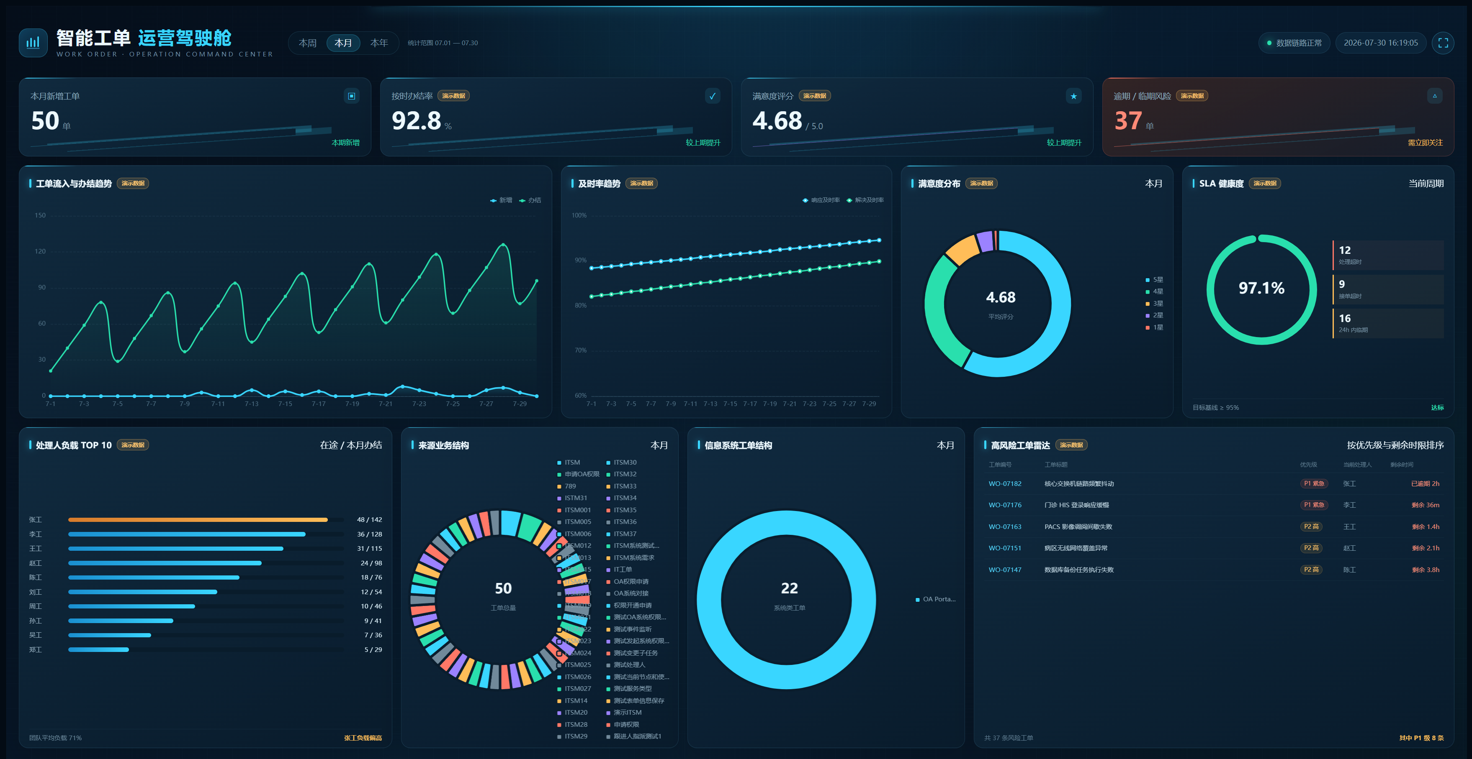Toggle the OA Porta... legend item
The height and width of the screenshot is (759, 1472).
click(x=935, y=599)
